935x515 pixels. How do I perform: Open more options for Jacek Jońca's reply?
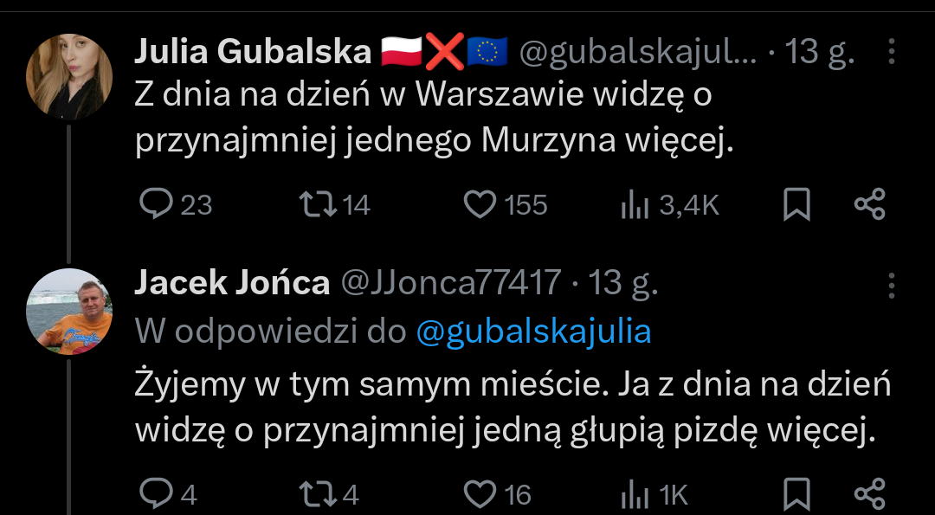pyautogui.click(x=892, y=284)
